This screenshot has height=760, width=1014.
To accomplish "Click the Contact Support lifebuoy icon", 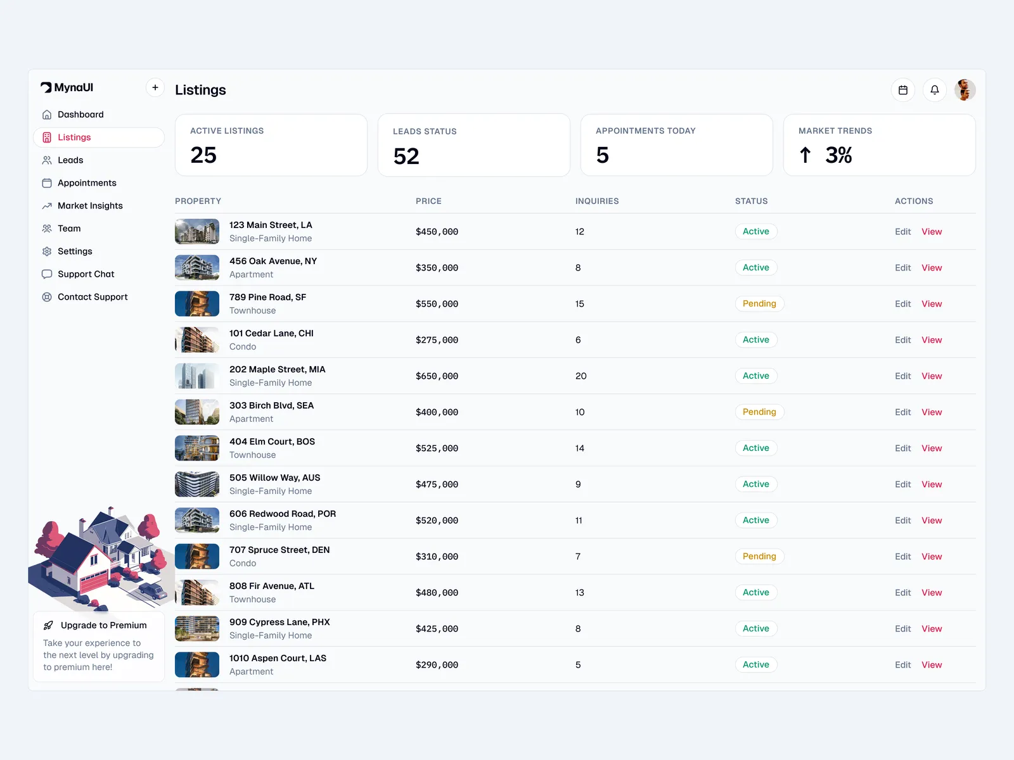I will [47, 297].
